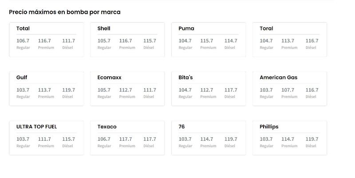This screenshot has width=355, height=178.
Task: Click the 76 brand heading
Action: [181, 127]
